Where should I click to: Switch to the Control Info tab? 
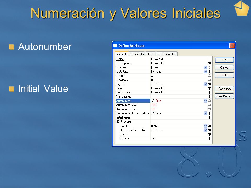point(136,54)
